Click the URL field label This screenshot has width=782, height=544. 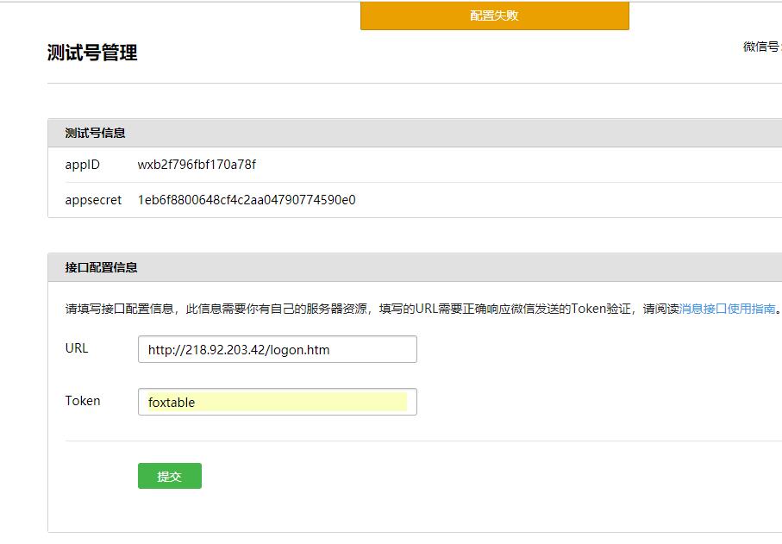77,348
